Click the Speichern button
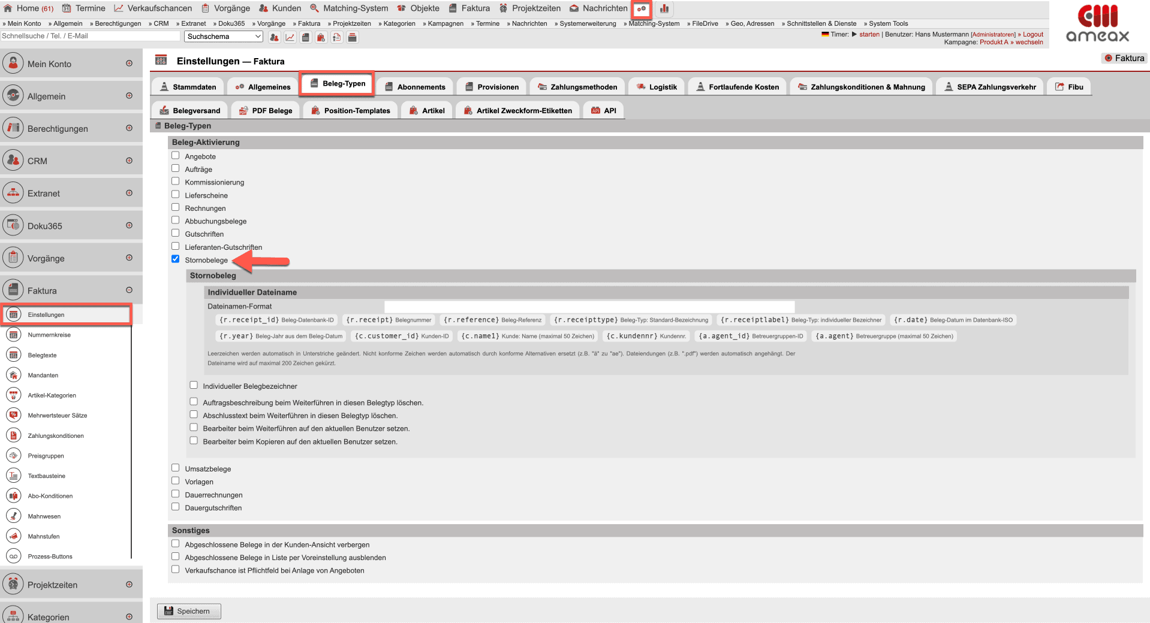The height and width of the screenshot is (623, 1150). tap(189, 611)
